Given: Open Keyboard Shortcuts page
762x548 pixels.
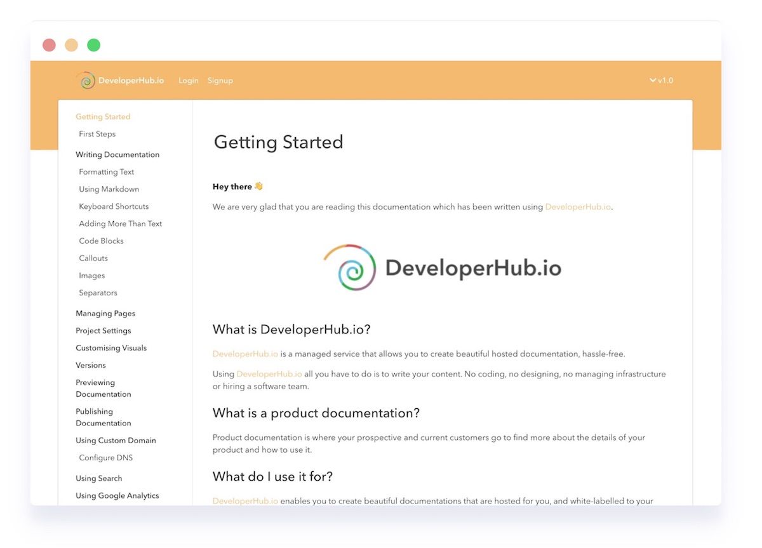Looking at the screenshot, I should (114, 206).
